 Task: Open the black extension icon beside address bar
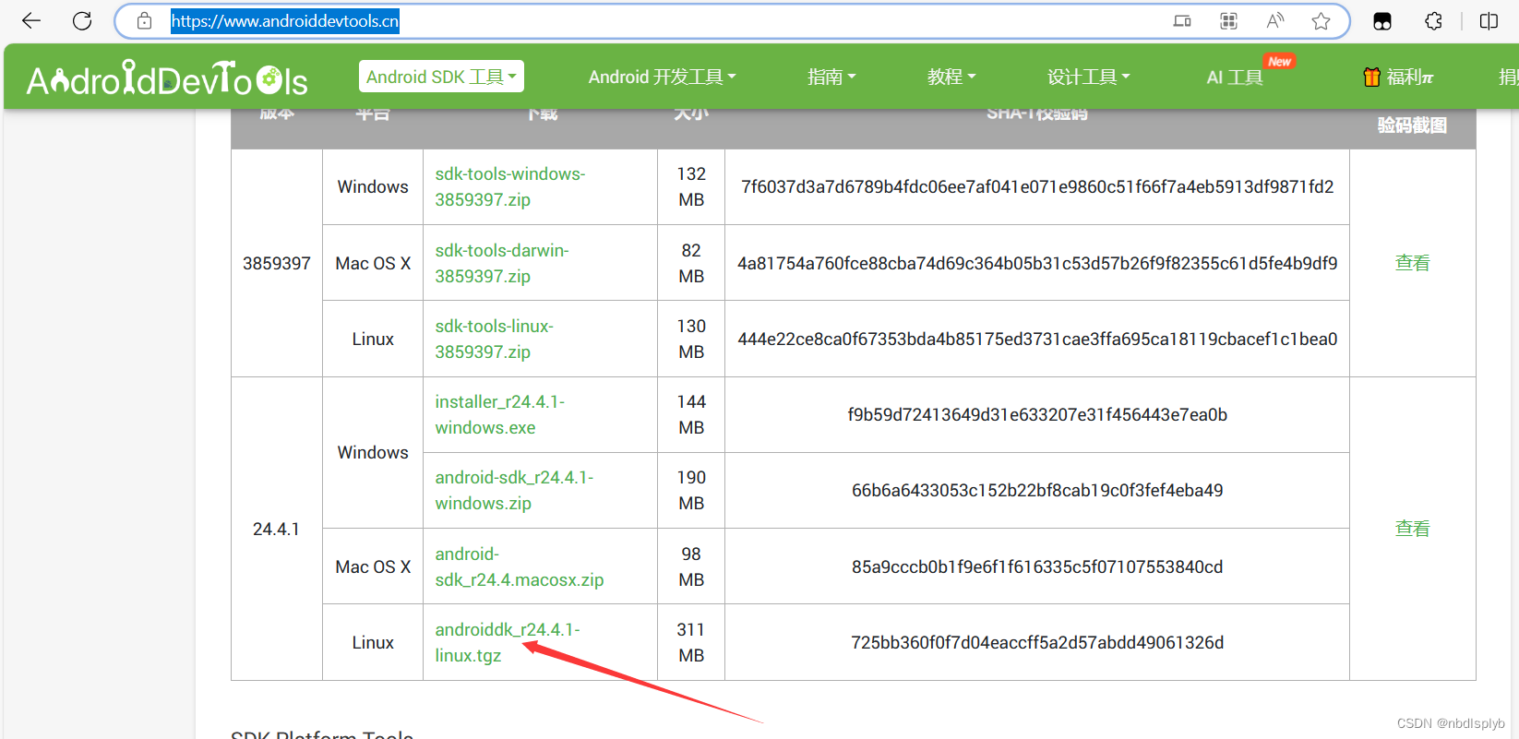click(x=1382, y=21)
